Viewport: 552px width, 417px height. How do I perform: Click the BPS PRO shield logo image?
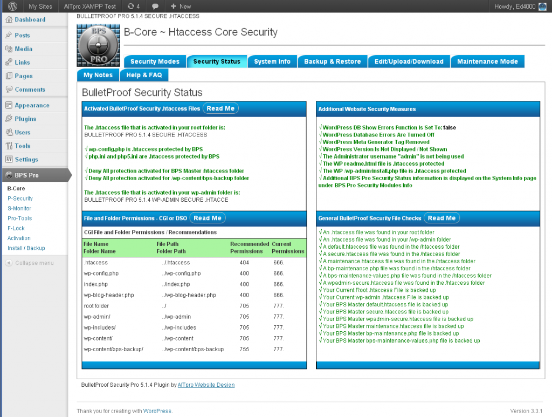click(98, 45)
